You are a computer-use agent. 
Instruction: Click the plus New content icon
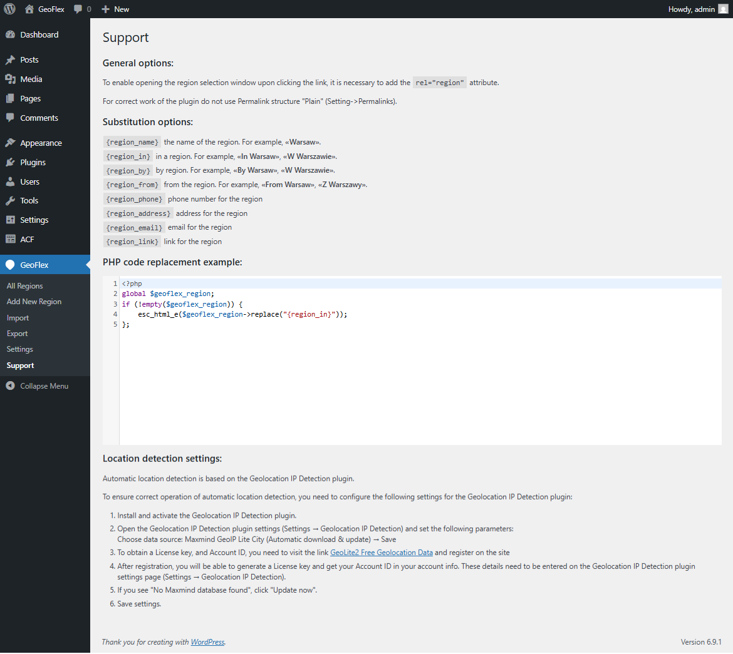point(105,9)
